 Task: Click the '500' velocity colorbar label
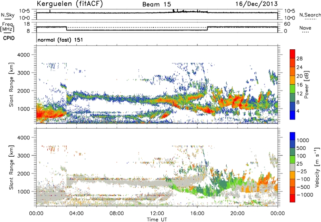point(302,148)
